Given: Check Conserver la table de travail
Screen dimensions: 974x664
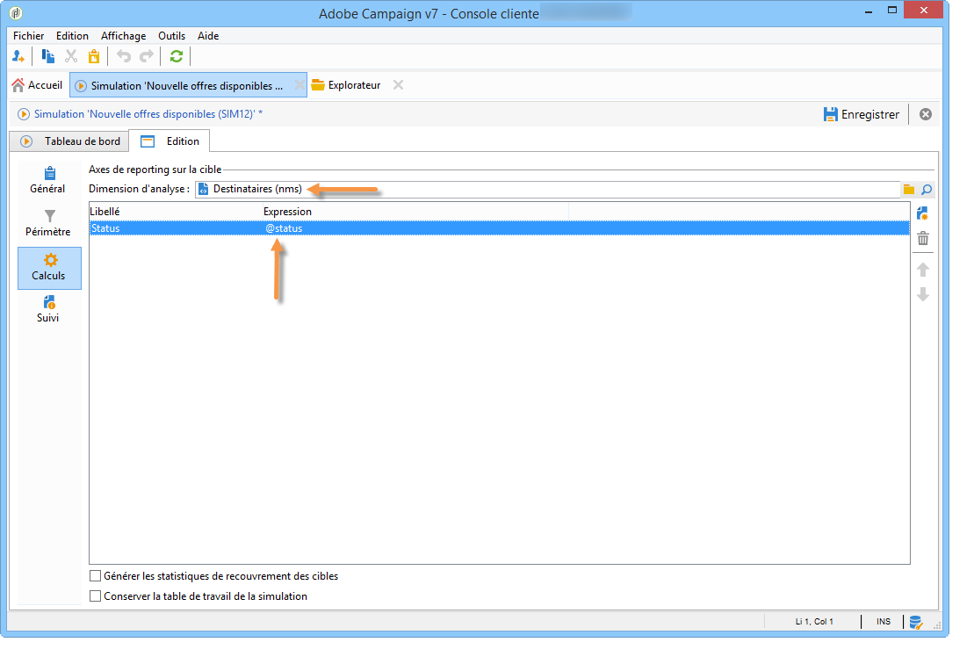Looking at the screenshot, I should pyautogui.click(x=95, y=595).
